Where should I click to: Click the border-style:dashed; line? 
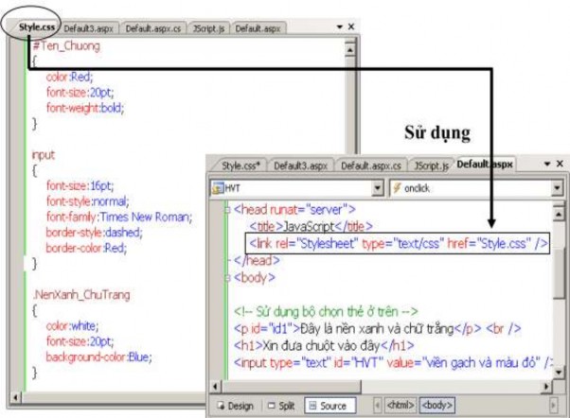click(94, 233)
